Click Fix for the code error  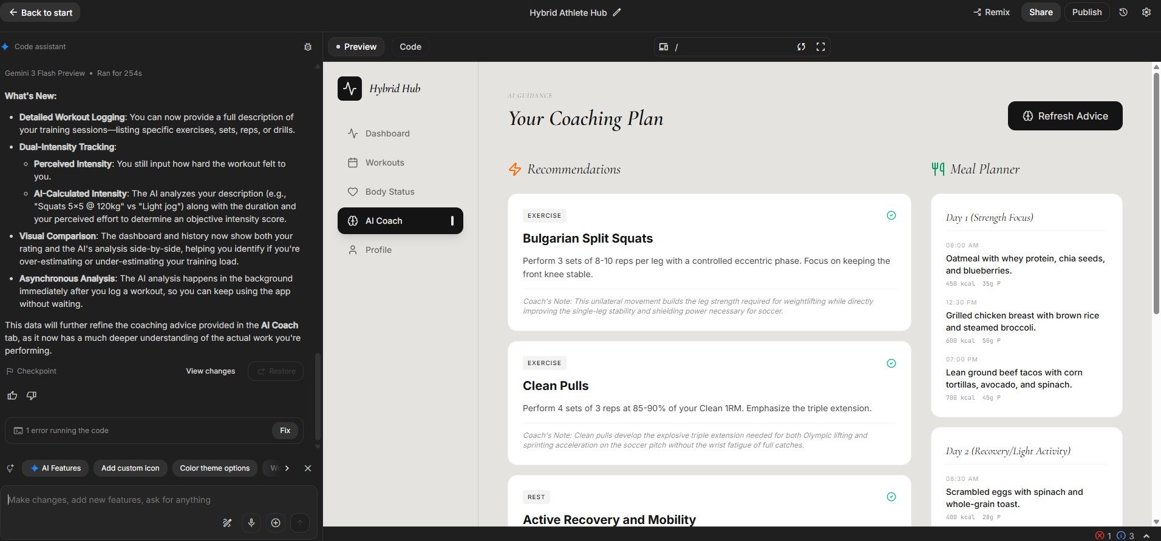[x=285, y=431]
